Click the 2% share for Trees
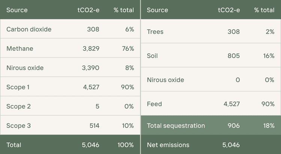281x154 pixels. (x=270, y=32)
